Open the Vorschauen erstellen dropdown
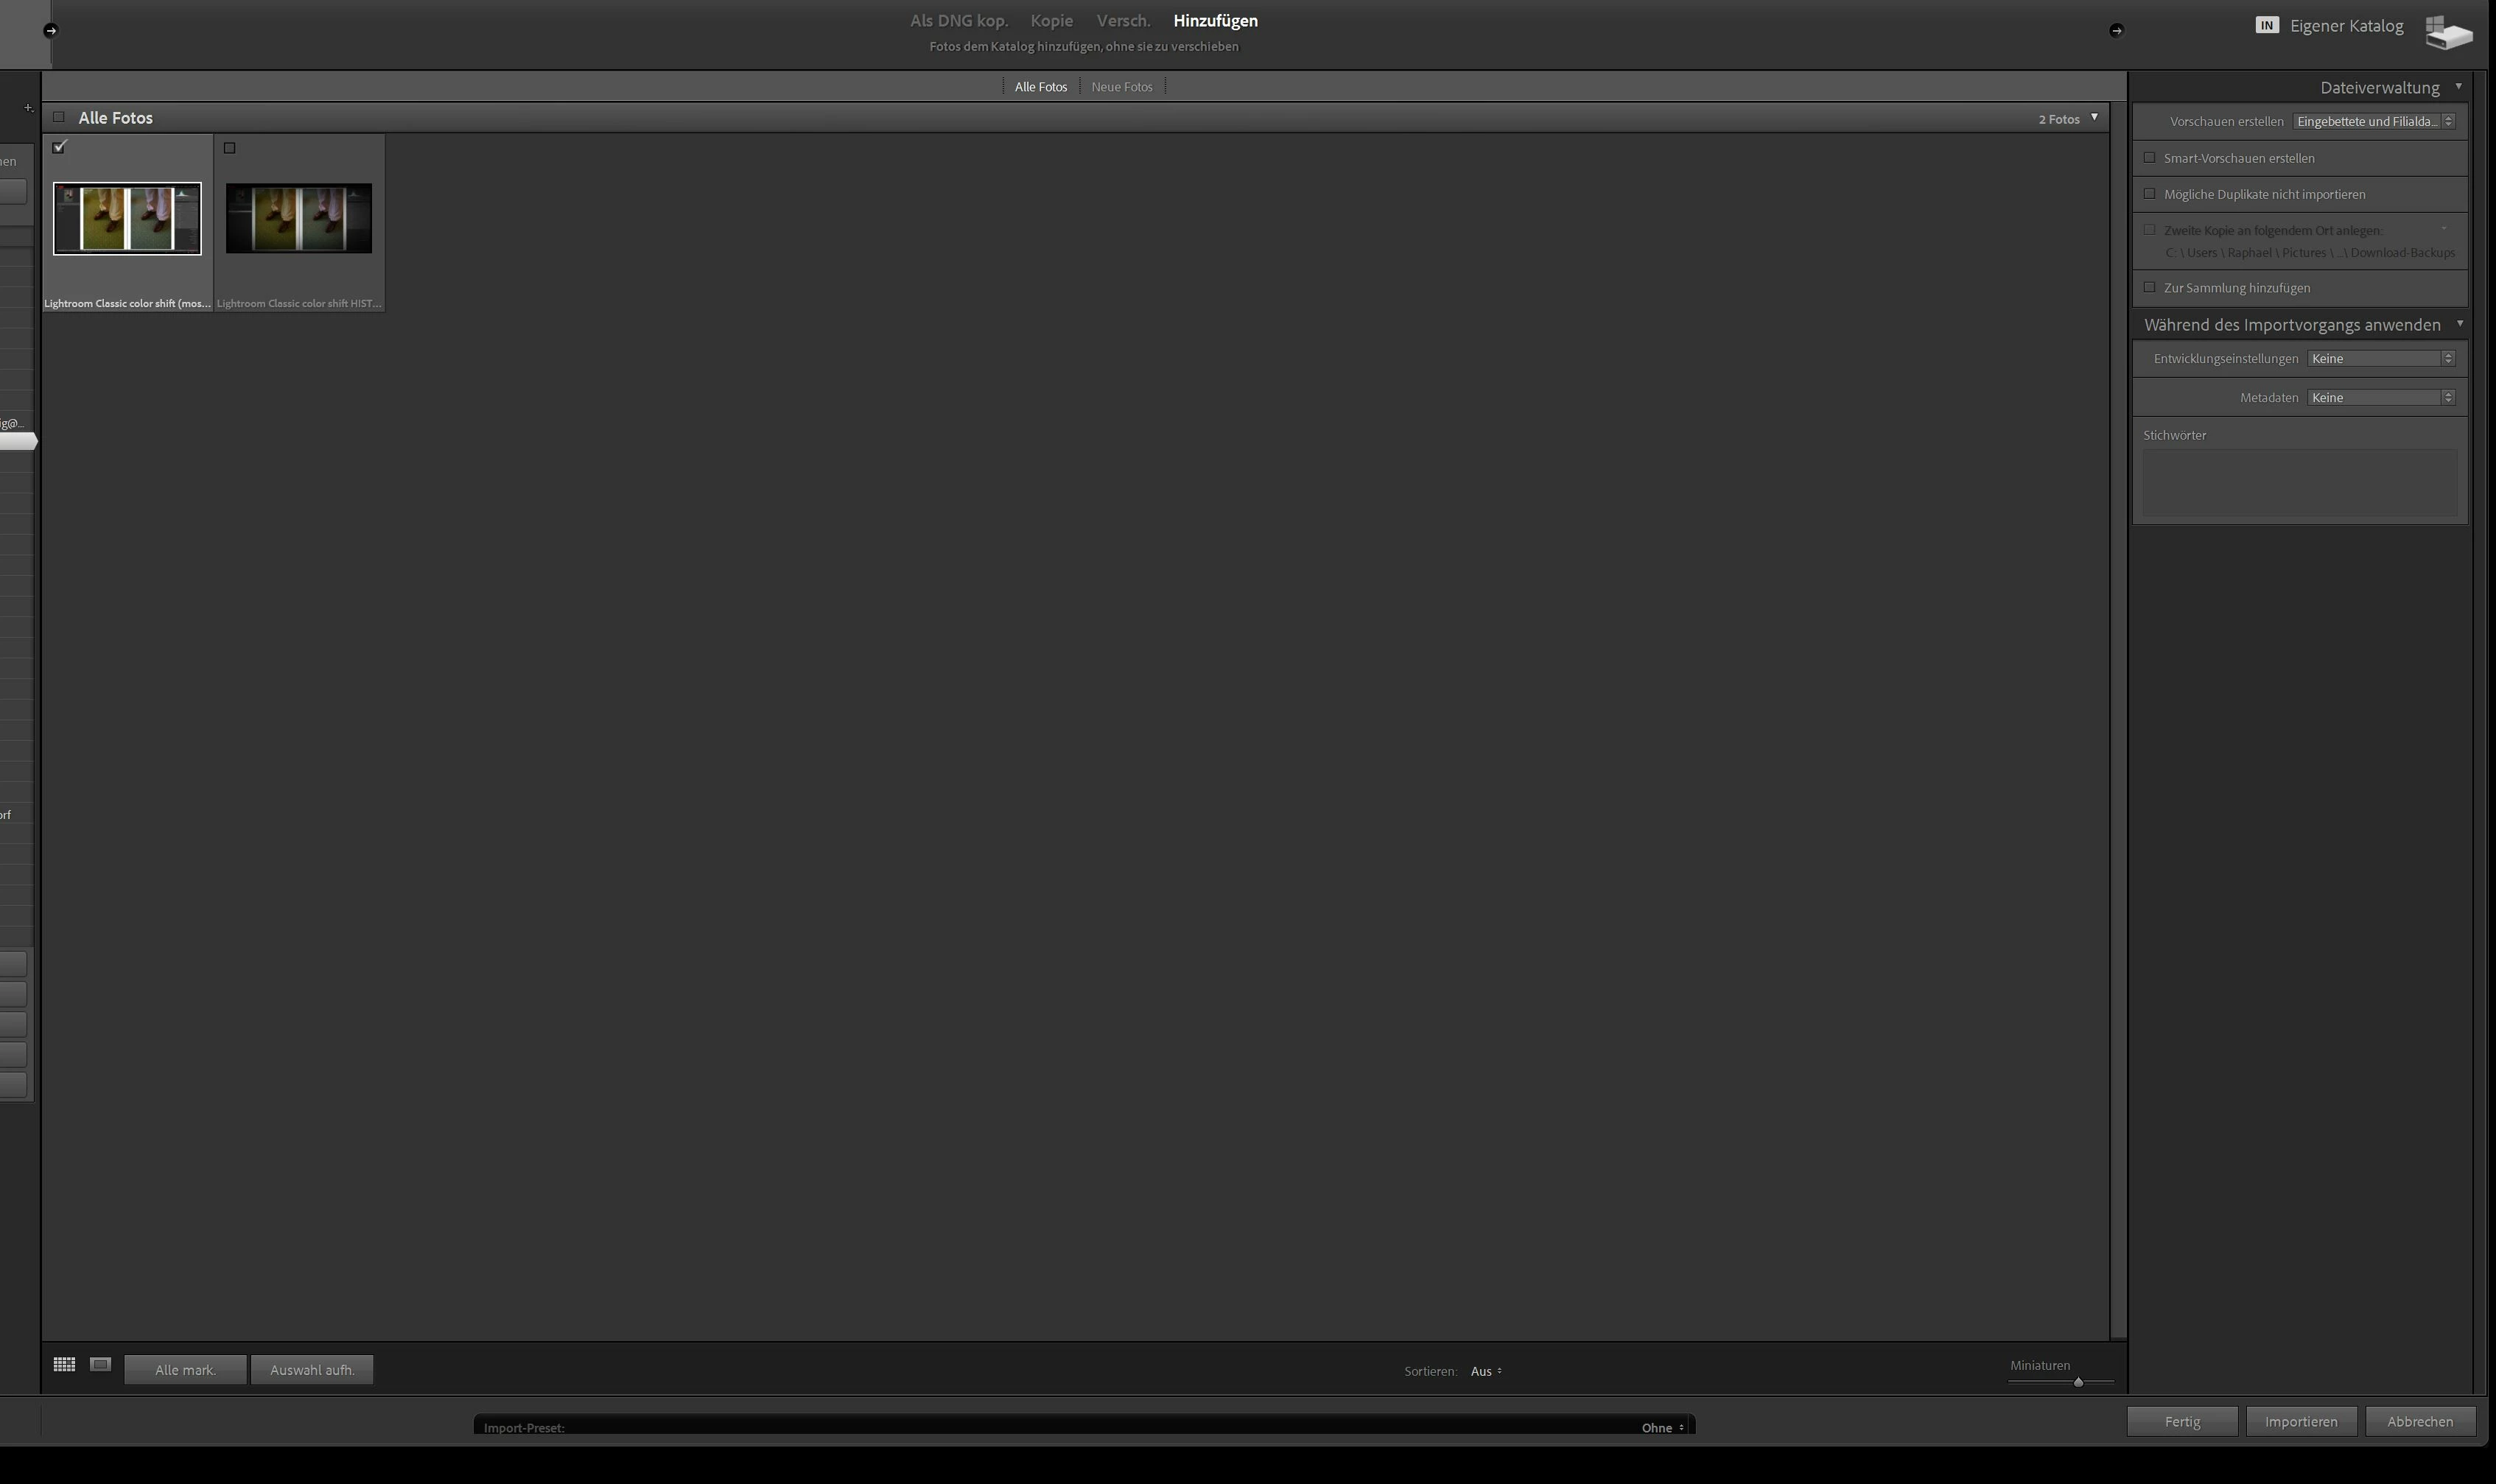 [2374, 121]
